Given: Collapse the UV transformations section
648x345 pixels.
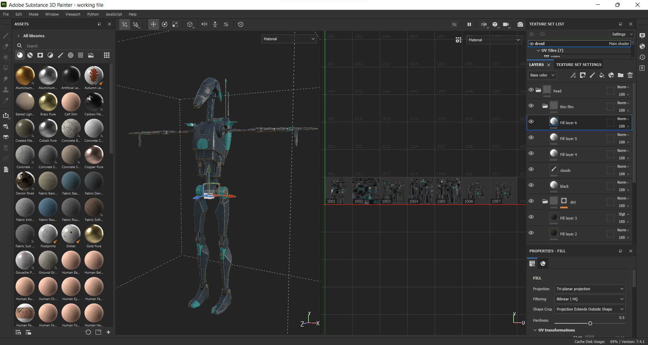Looking at the screenshot, I should [535, 330].
